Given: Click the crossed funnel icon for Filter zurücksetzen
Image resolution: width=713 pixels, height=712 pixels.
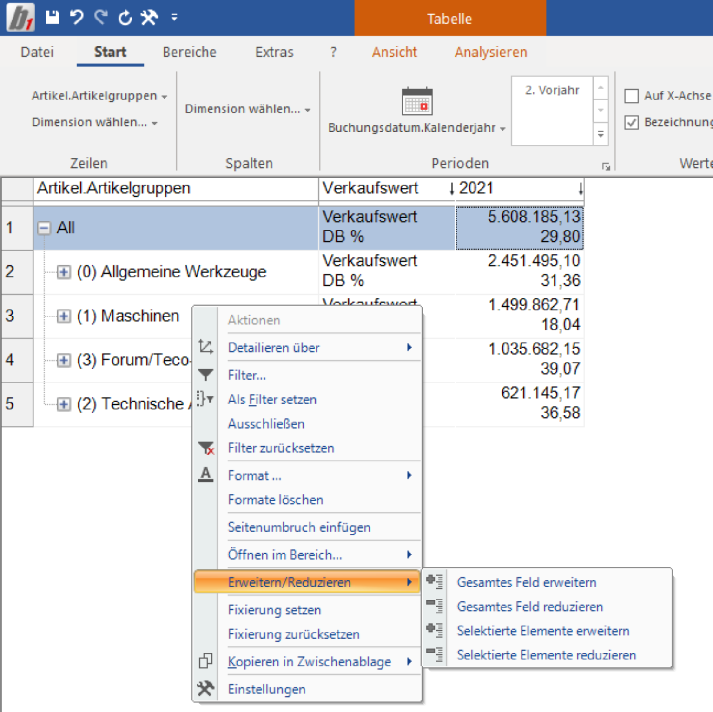Looking at the screenshot, I should click(x=206, y=448).
